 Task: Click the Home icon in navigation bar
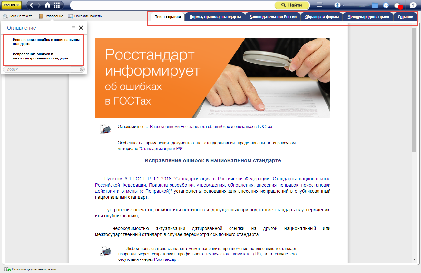47,5
